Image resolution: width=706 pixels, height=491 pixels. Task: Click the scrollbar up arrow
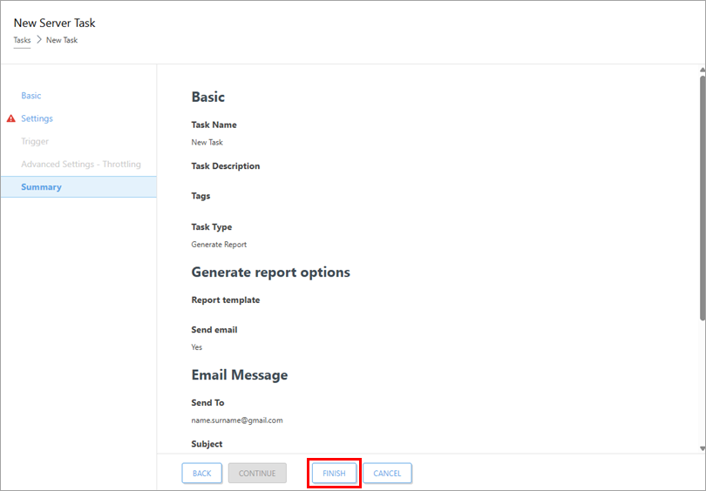[703, 70]
